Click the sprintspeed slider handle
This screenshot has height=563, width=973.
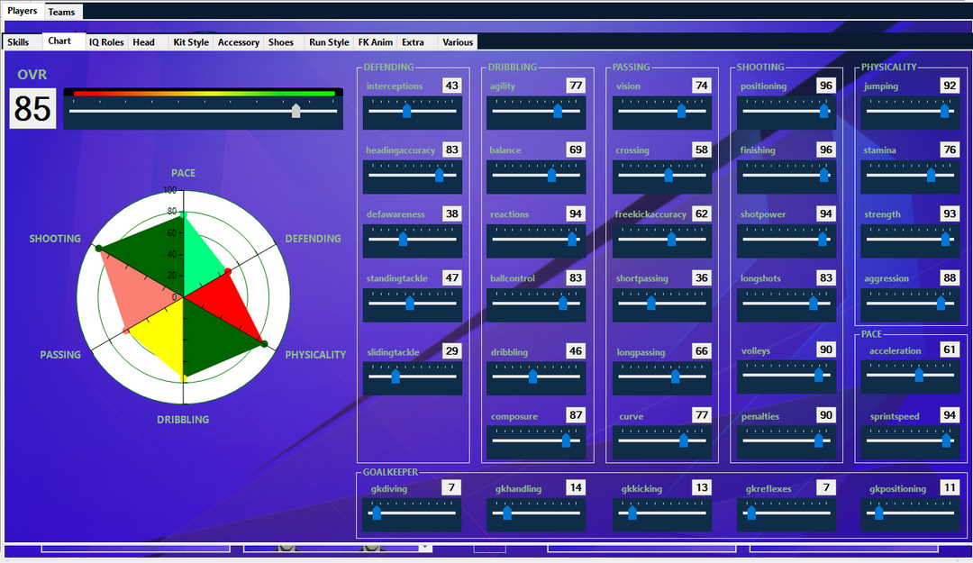[x=946, y=441]
